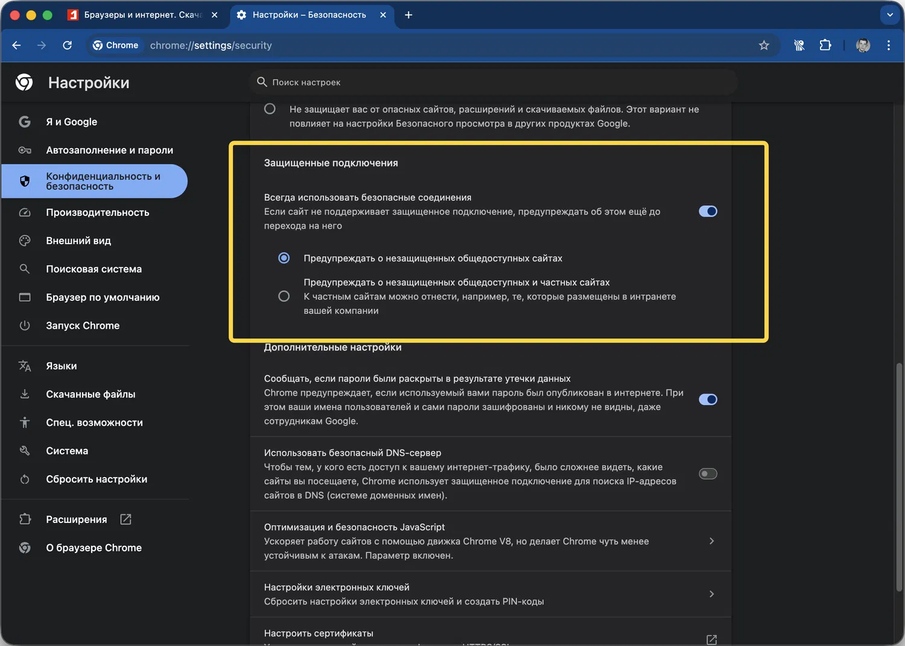Open the Extensions puzzle icon in toolbar
905x646 pixels.
coord(825,45)
